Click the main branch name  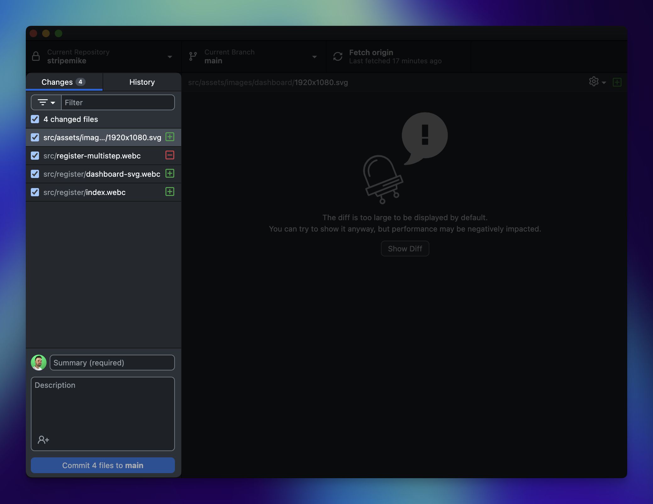(x=213, y=61)
